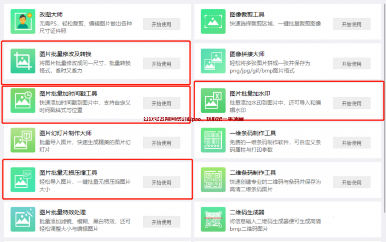Click the 二维码生成器 scanner icon
The image size is (386, 242).
[213, 219]
